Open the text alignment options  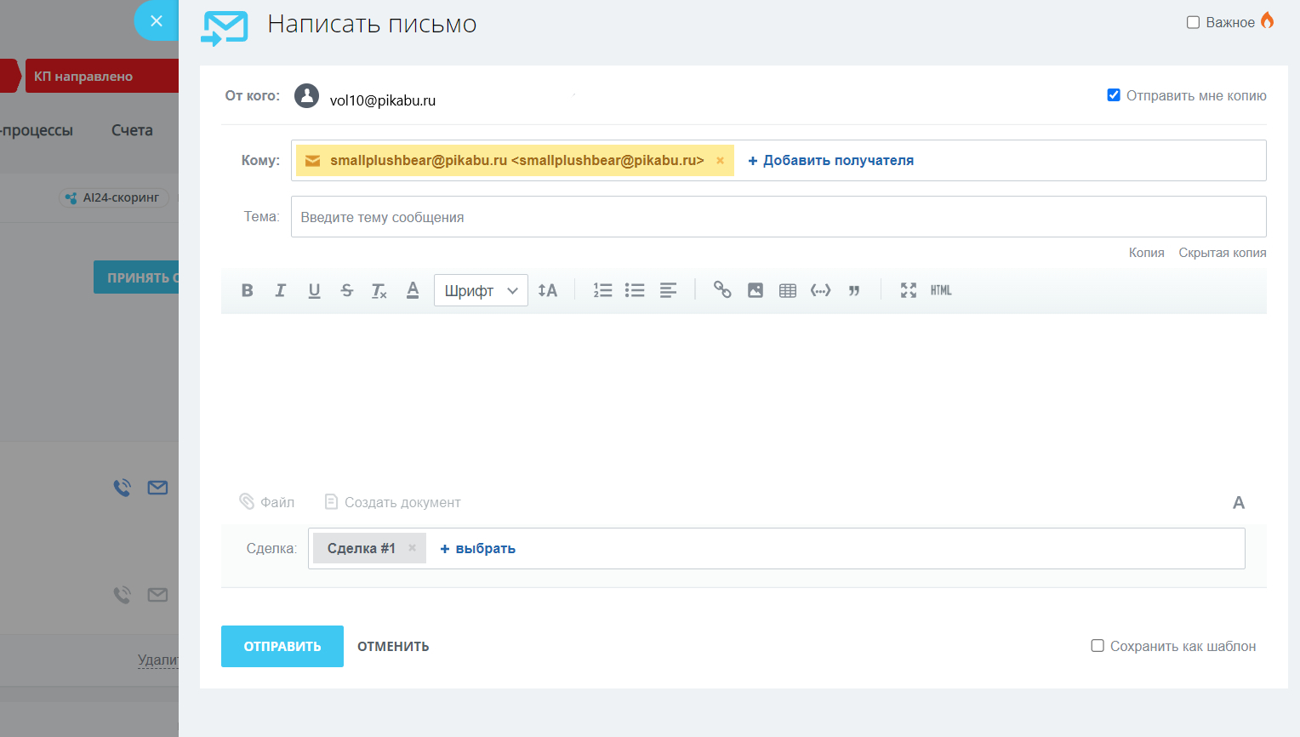click(669, 290)
